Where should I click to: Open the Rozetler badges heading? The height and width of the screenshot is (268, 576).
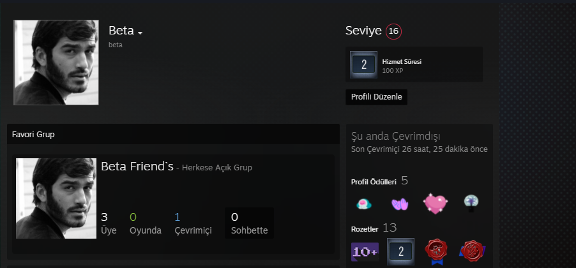point(365,229)
